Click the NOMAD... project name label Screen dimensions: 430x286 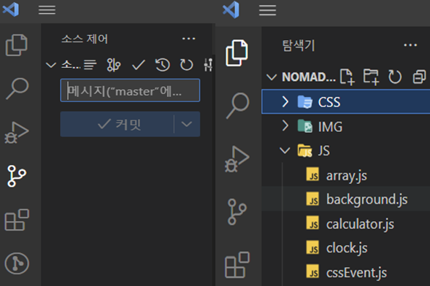click(x=309, y=77)
